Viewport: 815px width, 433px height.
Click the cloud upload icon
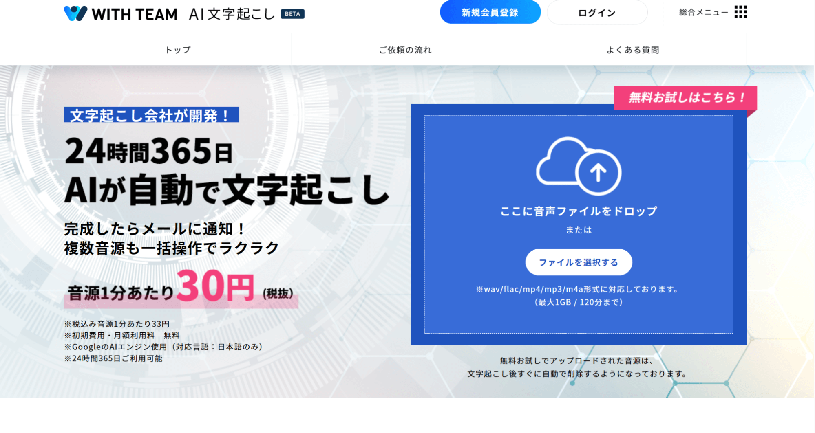click(579, 166)
